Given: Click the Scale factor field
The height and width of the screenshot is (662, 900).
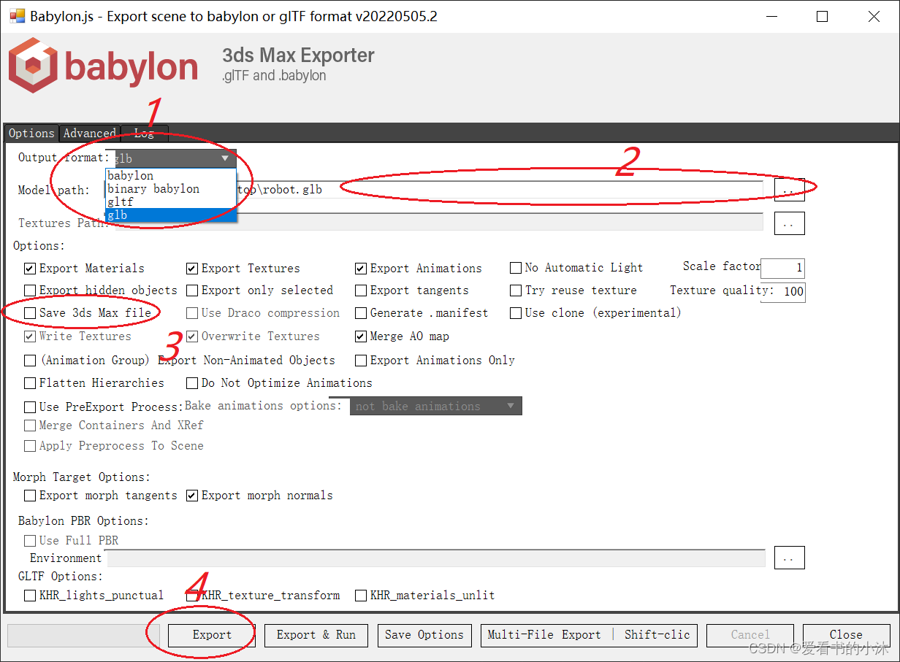Looking at the screenshot, I should tap(783, 268).
